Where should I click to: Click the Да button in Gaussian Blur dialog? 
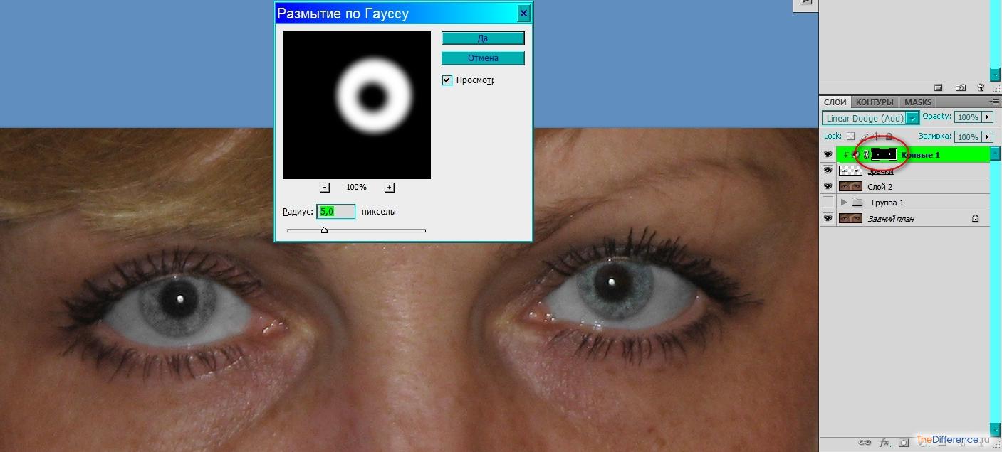[483, 38]
